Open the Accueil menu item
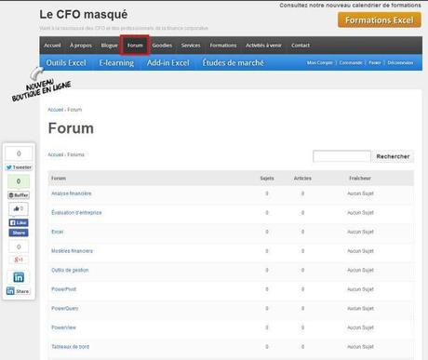Image resolution: width=428 pixels, height=360 pixels. coord(52,46)
